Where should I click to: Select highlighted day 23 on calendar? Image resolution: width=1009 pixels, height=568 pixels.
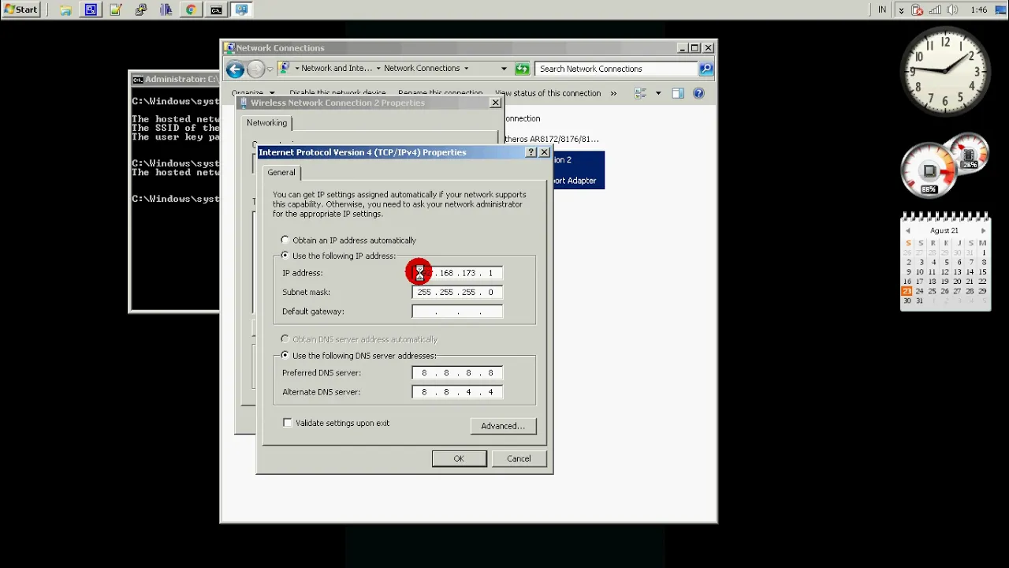tap(907, 291)
